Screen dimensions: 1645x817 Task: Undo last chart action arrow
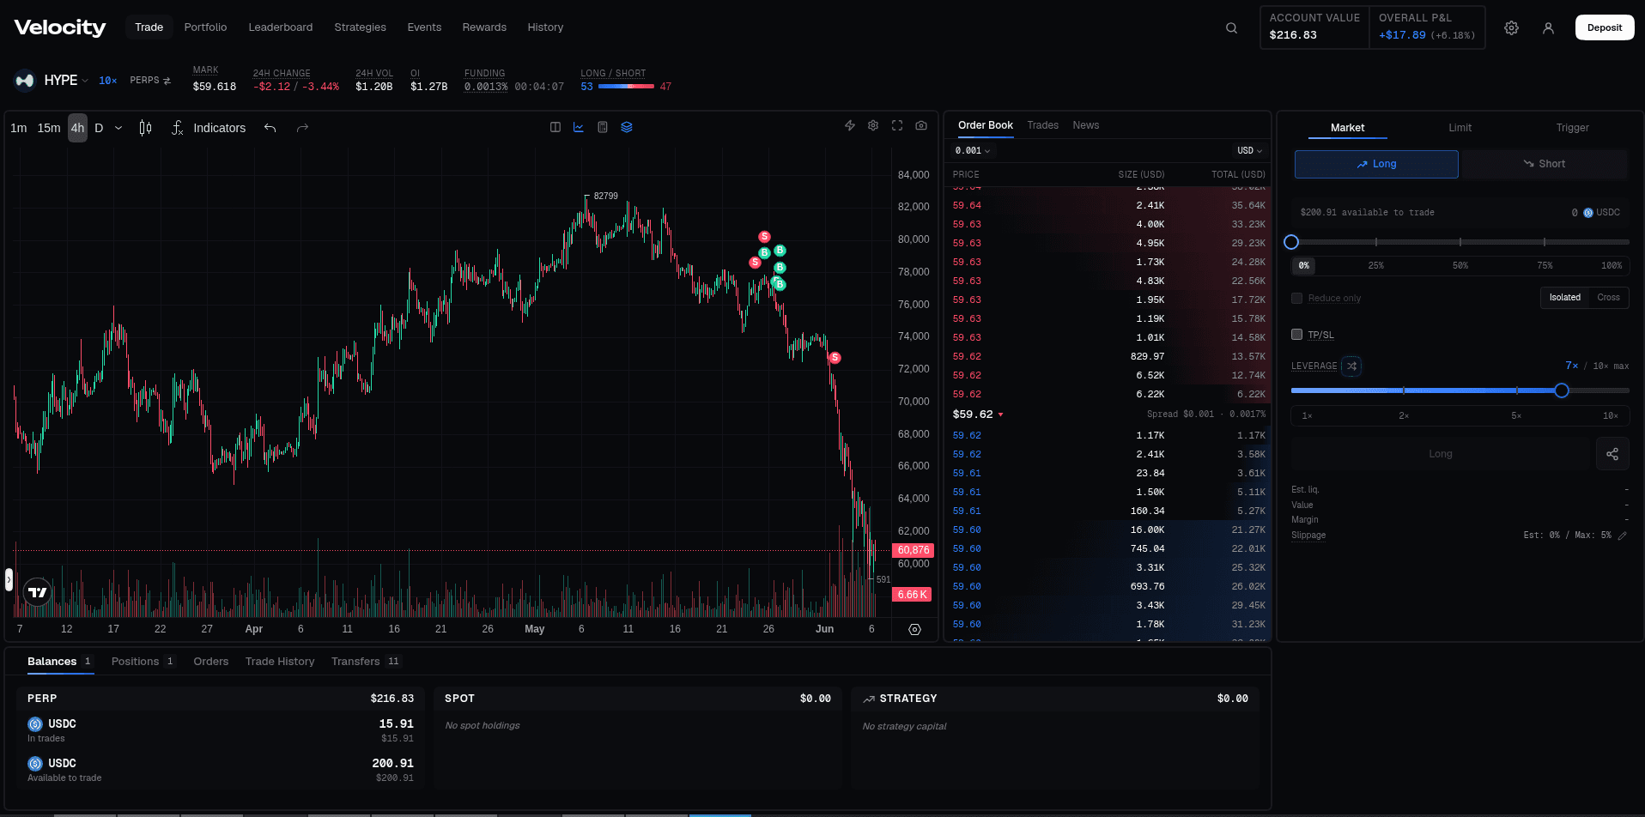(x=270, y=128)
